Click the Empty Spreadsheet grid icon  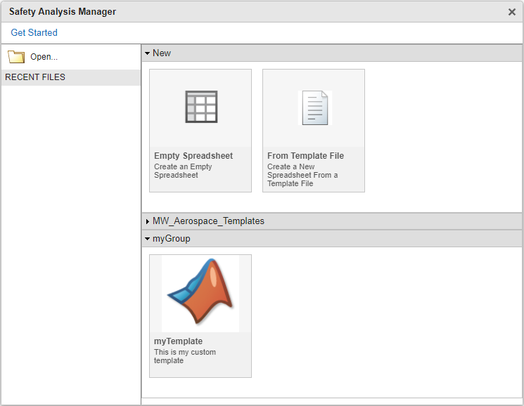(x=201, y=107)
